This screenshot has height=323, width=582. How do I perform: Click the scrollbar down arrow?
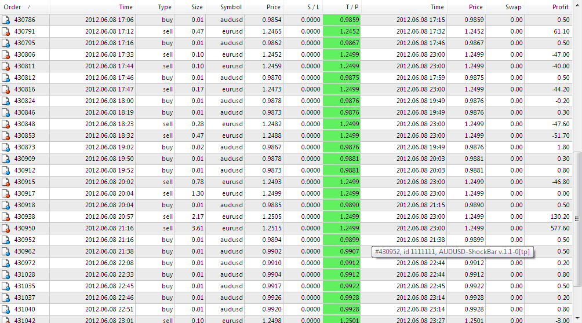point(577,318)
